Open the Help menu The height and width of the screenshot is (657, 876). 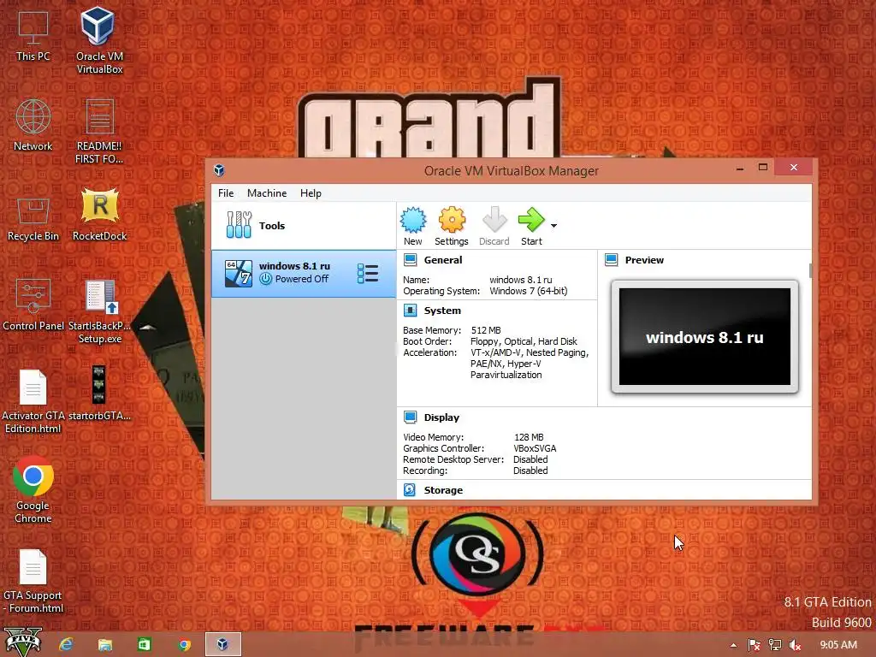tap(311, 192)
